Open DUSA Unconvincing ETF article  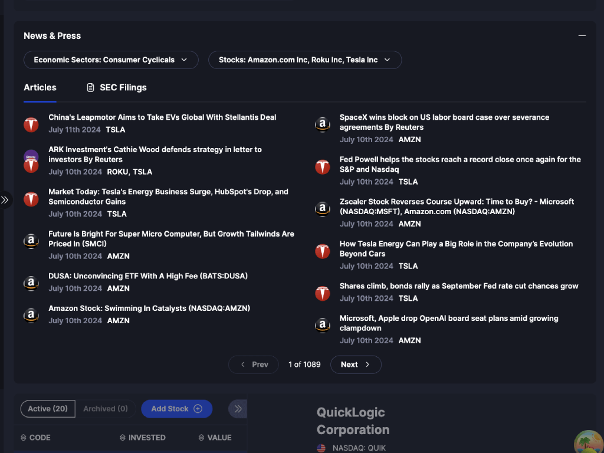(x=148, y=276)
